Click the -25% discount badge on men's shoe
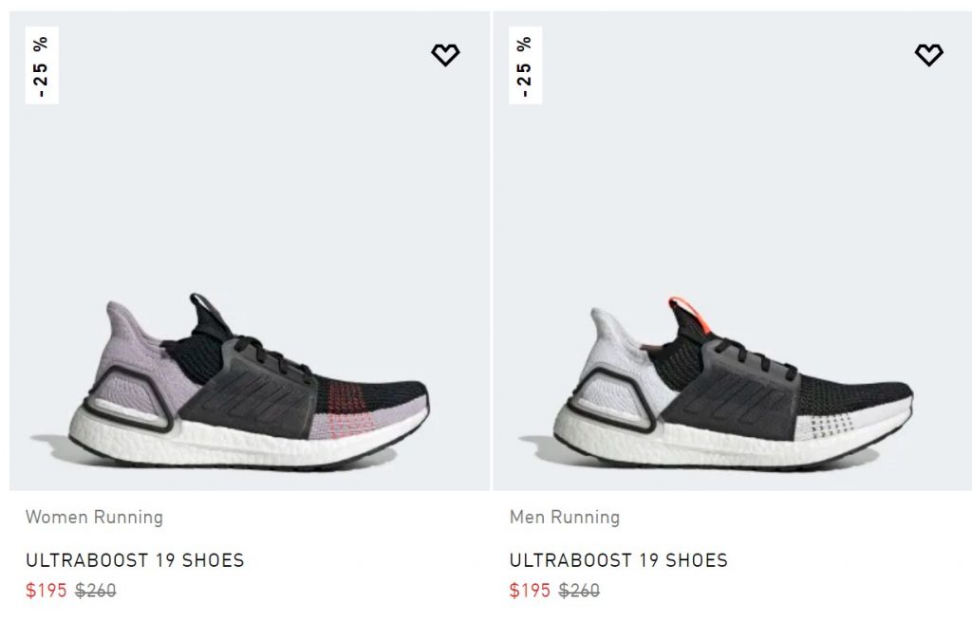The width and height of the screenshot is (972, 638). (525, 65)
